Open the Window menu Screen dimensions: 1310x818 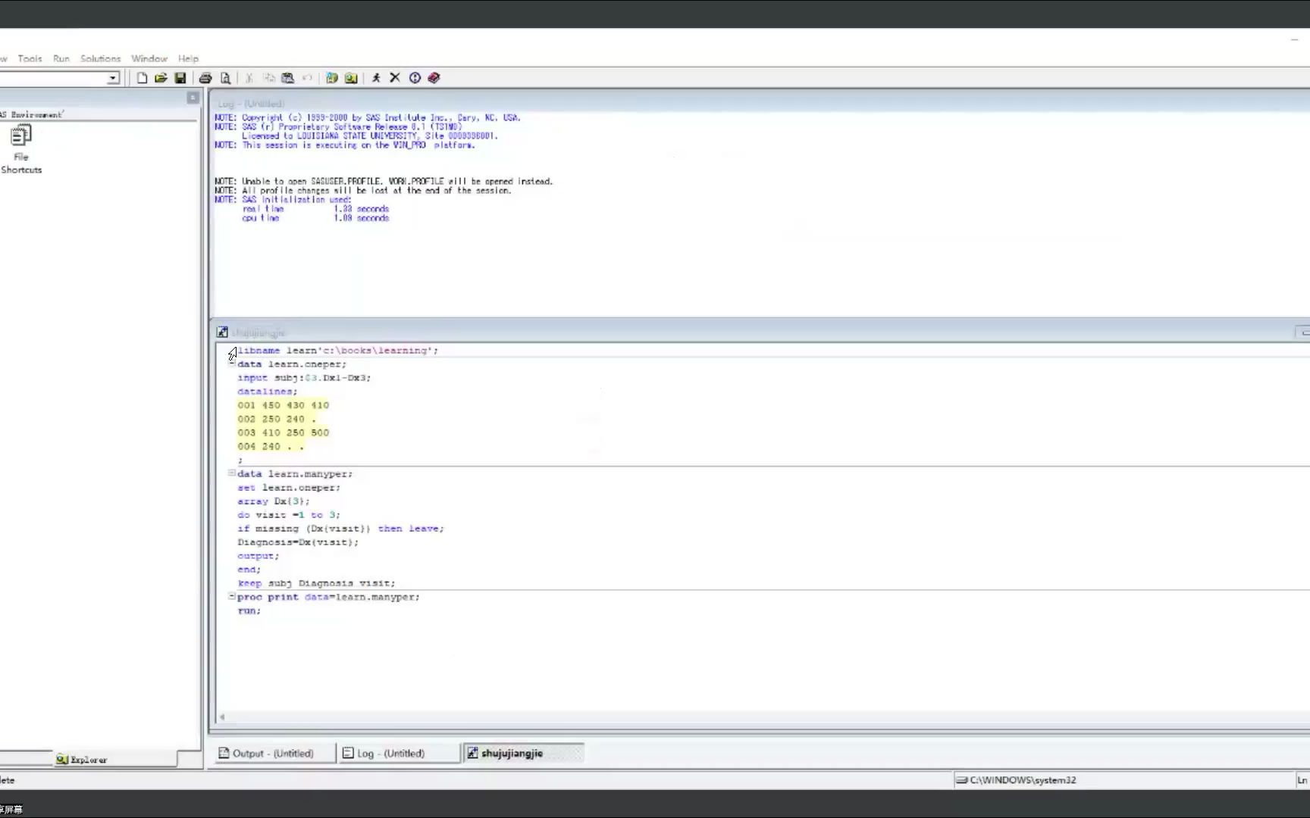tap(149, 58)
